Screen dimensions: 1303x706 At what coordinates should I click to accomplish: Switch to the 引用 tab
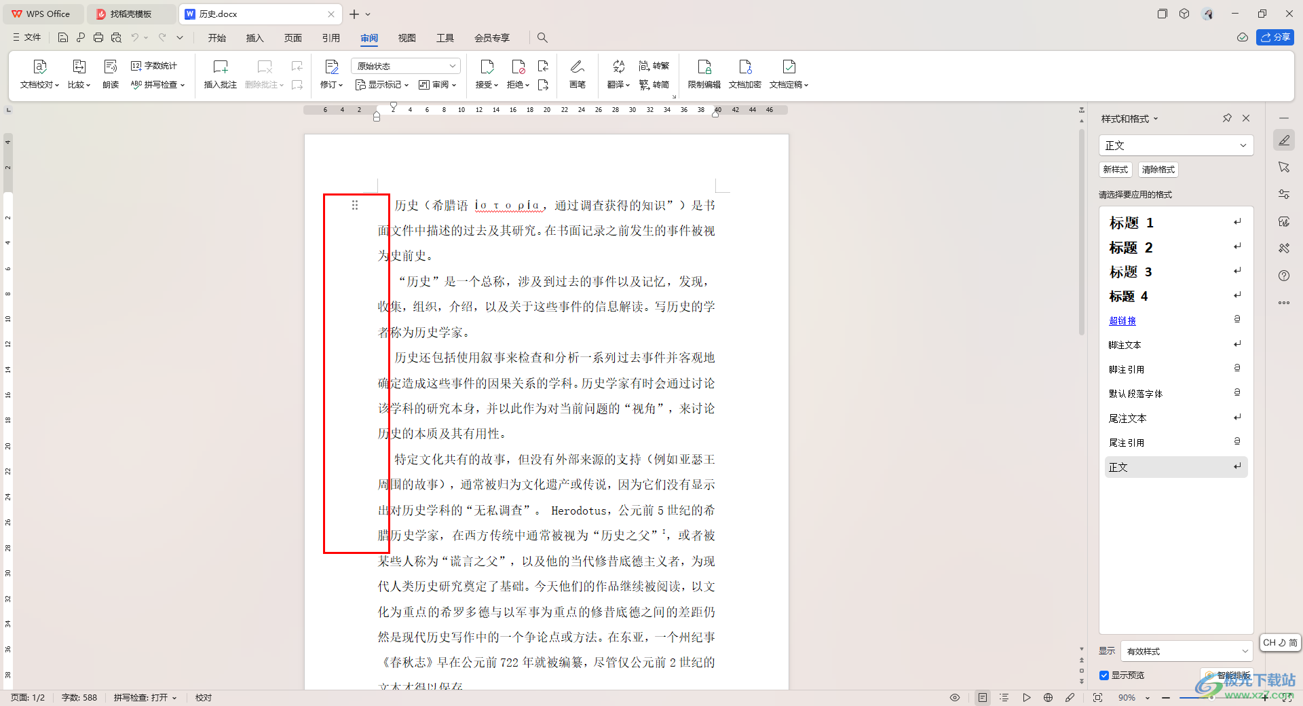(331, 38)
